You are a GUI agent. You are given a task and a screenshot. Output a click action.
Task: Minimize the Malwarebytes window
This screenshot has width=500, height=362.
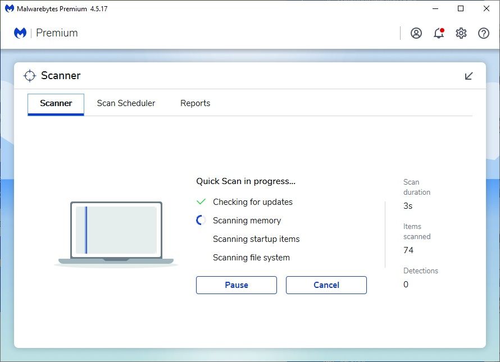(x=435, y=8)
